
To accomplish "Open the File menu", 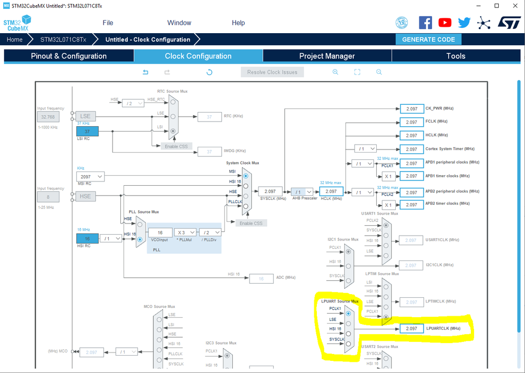I will click(108, 23).
